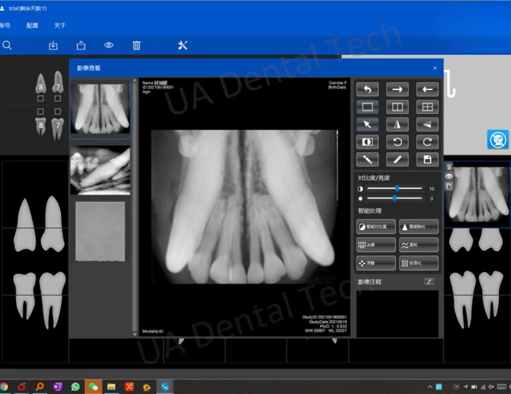
Task: Flip image horizontally
Action: pyautogui.click(x=397, y=125)
